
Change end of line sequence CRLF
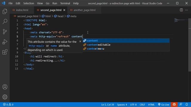(x=142, y=104)
